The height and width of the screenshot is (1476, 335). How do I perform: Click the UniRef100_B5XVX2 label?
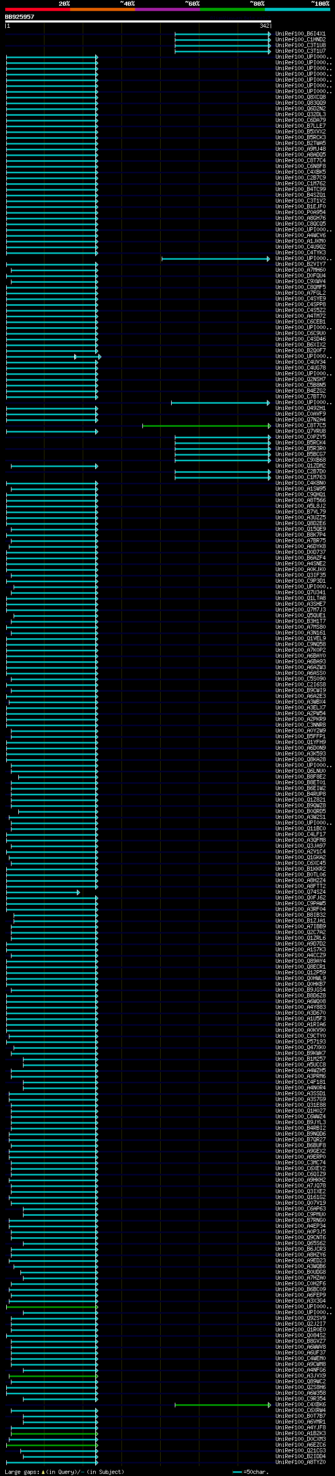click(x=300, y=132)
